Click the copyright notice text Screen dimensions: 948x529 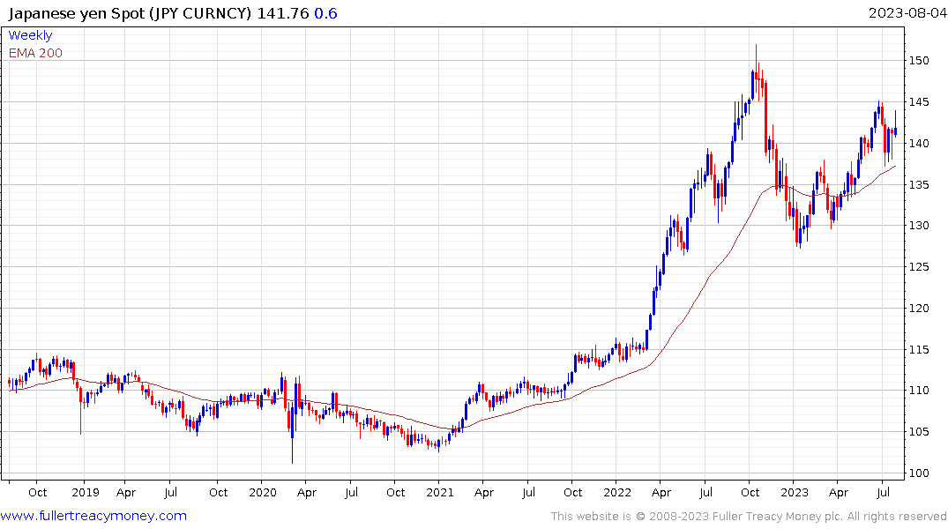tap(749, 517)
